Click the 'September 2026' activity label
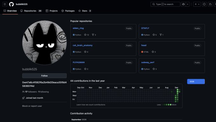This screenshot has height=122, width=216. click(79, 119)
